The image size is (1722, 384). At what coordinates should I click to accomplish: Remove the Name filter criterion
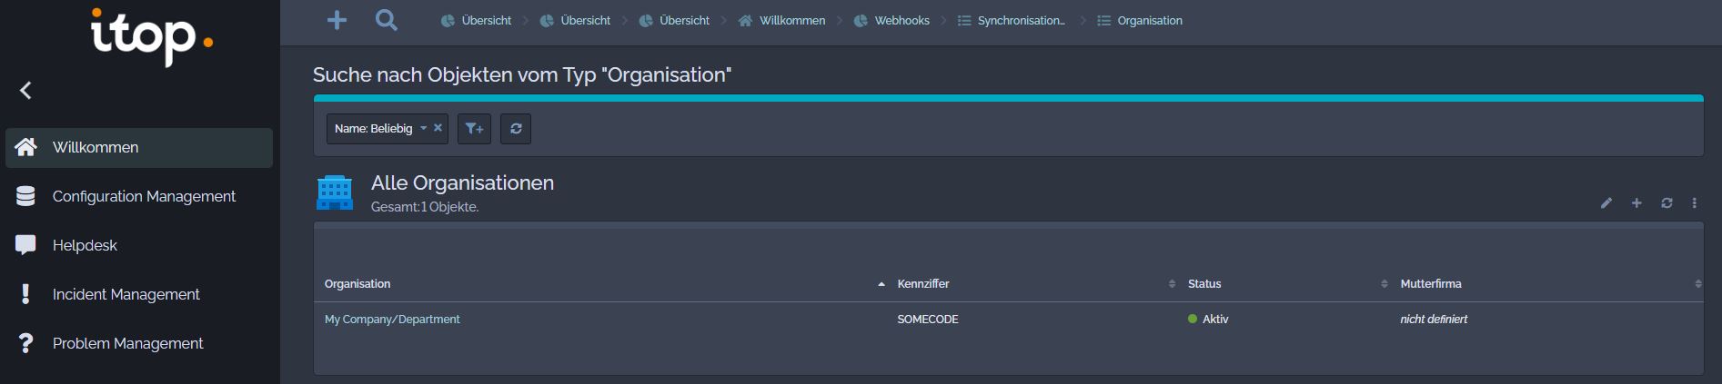click(438, 128)
